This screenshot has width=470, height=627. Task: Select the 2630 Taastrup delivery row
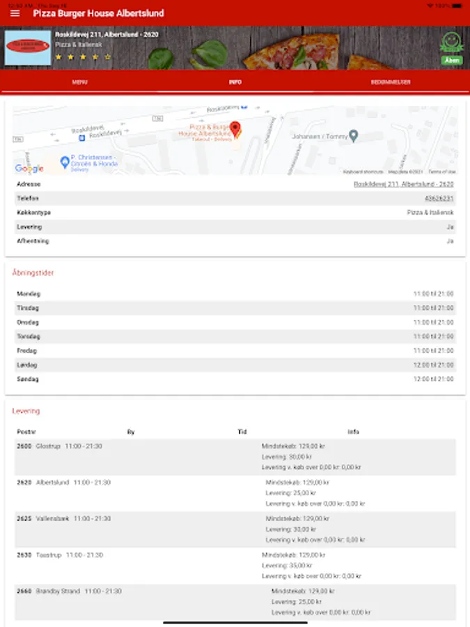pos(235,566)
